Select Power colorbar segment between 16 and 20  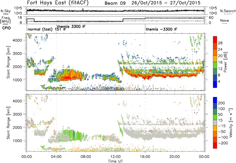click(215, 59)
